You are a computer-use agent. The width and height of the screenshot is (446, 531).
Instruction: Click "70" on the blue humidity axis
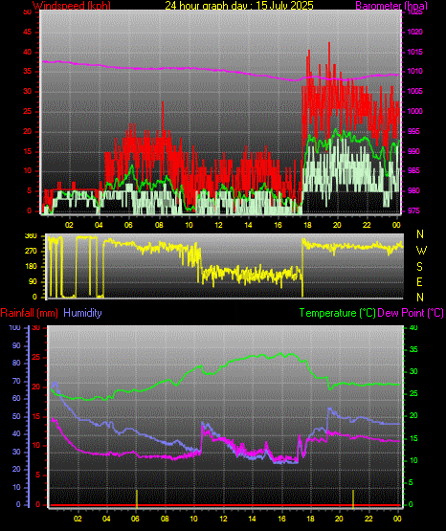(16, 382)
